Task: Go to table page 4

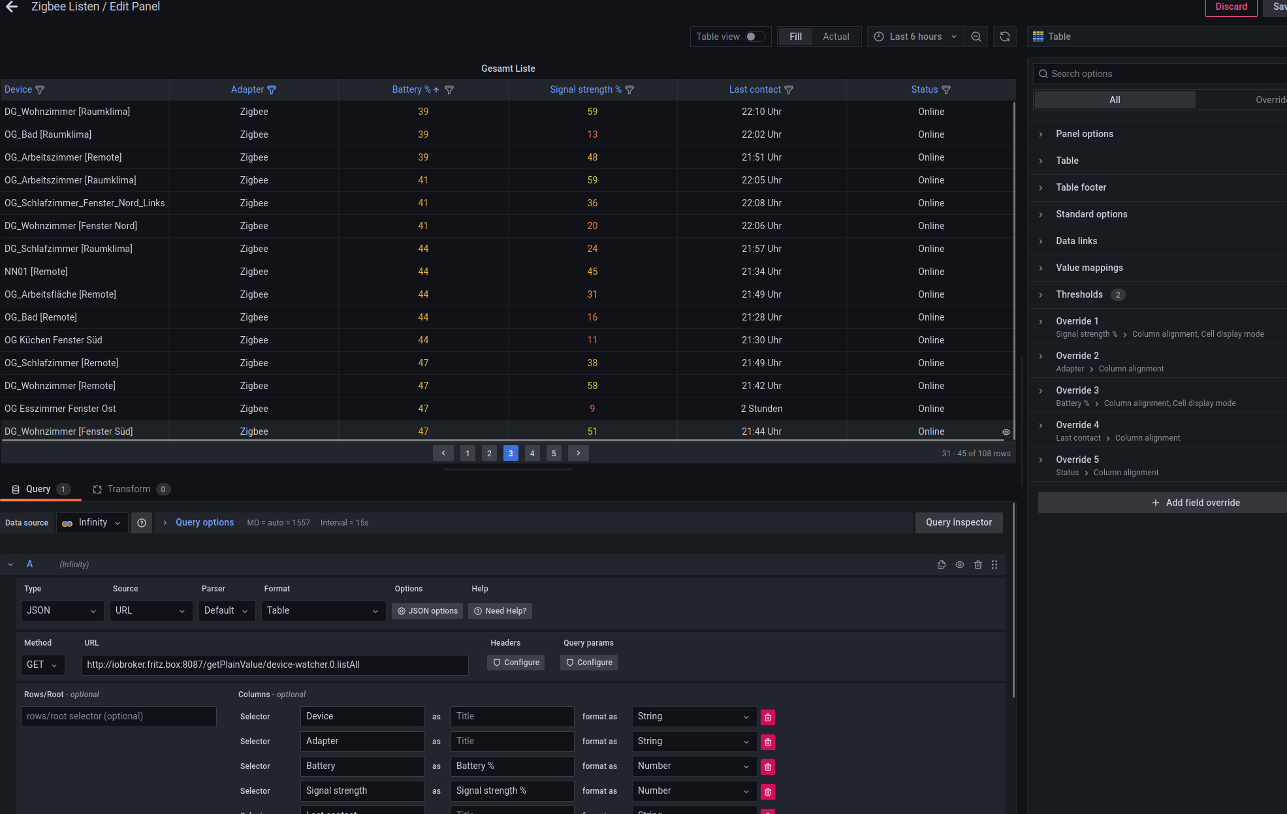Action: point(532,453)
